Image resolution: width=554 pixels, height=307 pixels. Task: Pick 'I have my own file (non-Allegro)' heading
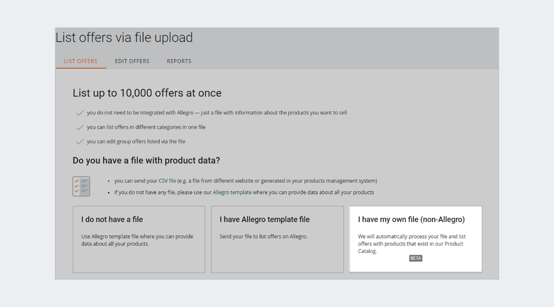tap(411, 220)
